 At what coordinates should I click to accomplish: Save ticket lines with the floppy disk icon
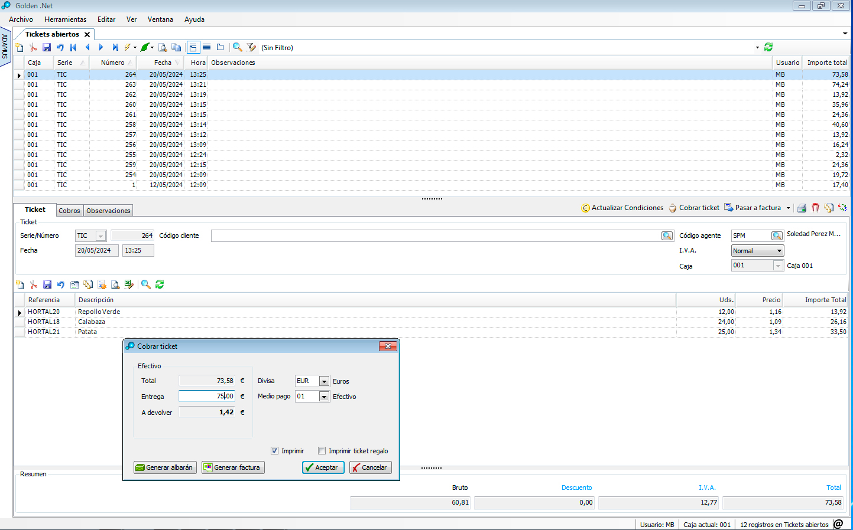coord(47,284)
